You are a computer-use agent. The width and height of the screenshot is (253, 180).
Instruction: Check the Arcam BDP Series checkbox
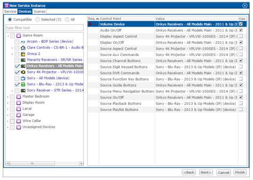click(x=17, y=42)
